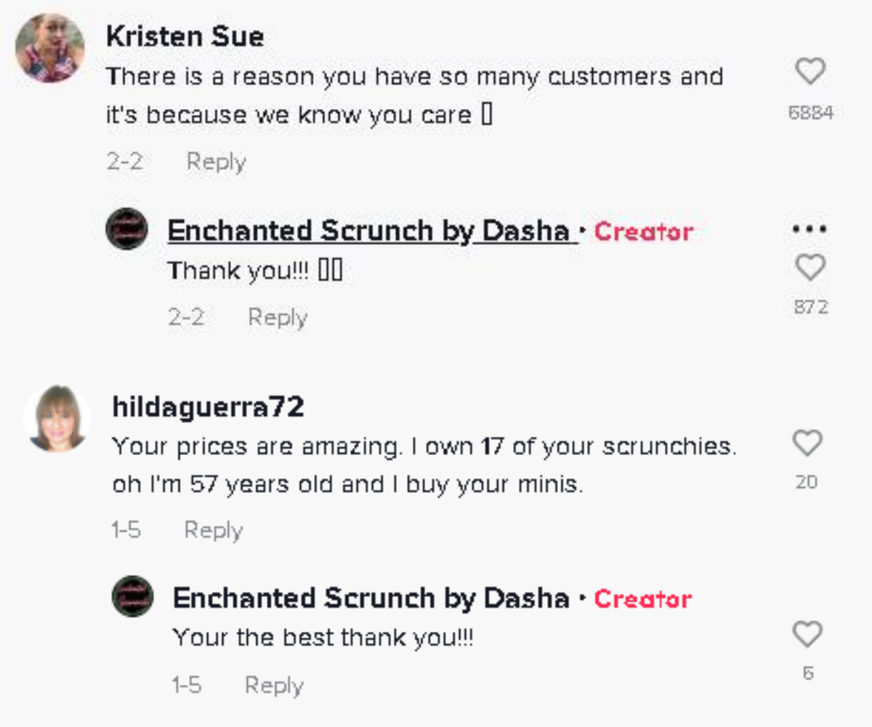Reply to "Your the best thank you!!!" comment
The image size is (872, 727).
(x=274, y=685)
